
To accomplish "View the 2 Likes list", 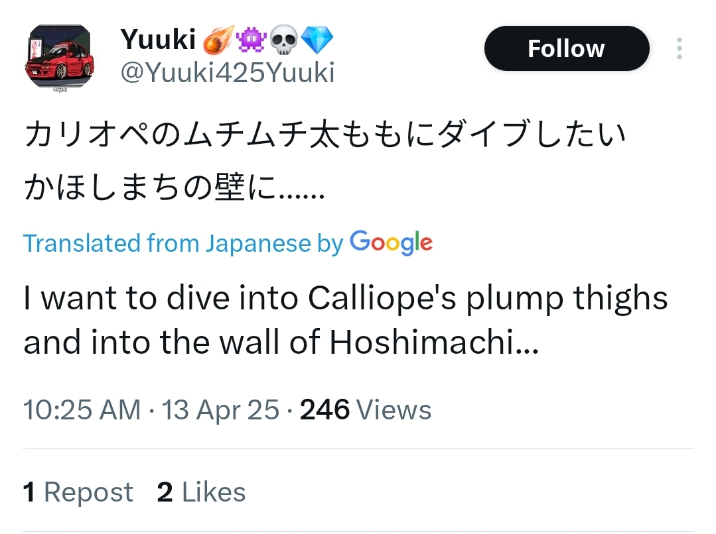I will tap(201, 492).
